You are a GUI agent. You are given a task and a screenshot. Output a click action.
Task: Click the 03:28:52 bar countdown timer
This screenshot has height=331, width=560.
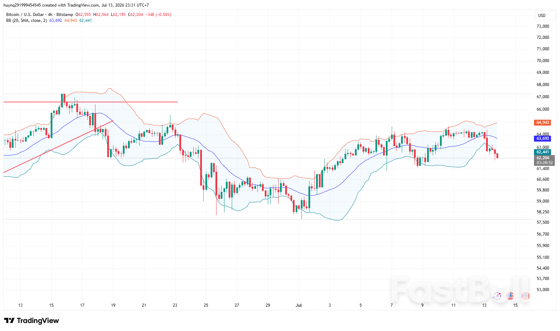point(544,163)
